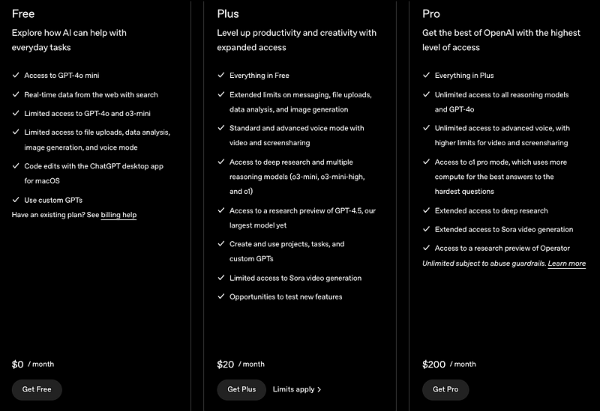Select the Get Plus button

(x=241, y=389)
